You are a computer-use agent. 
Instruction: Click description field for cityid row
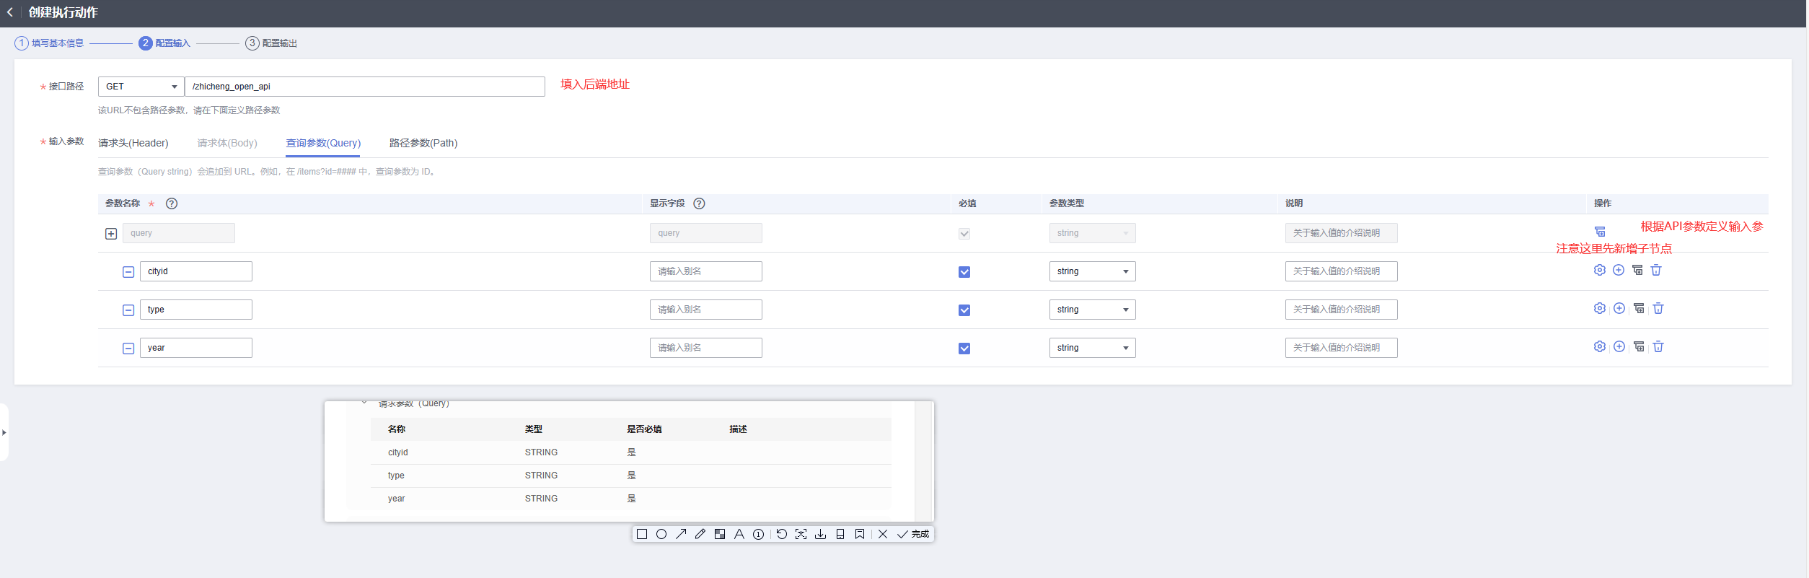pyautogui.click(x=1342, y=271)
